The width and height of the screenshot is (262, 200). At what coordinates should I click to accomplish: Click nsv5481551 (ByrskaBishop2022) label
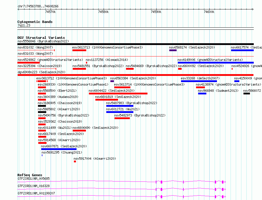(x=98, y=66)
